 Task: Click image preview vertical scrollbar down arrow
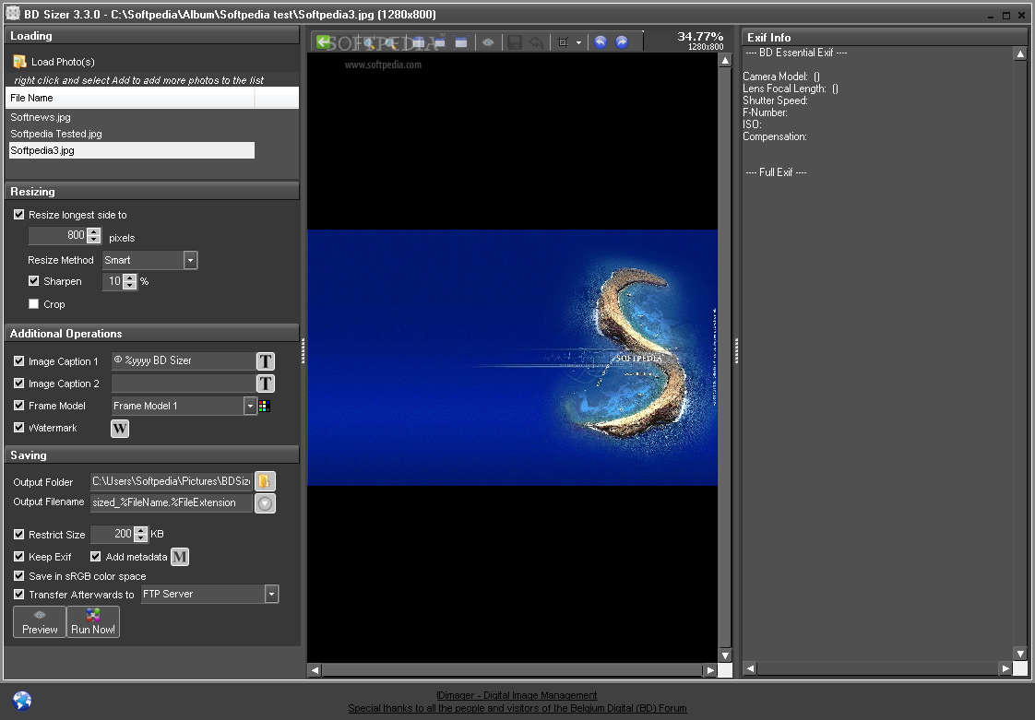725,655
